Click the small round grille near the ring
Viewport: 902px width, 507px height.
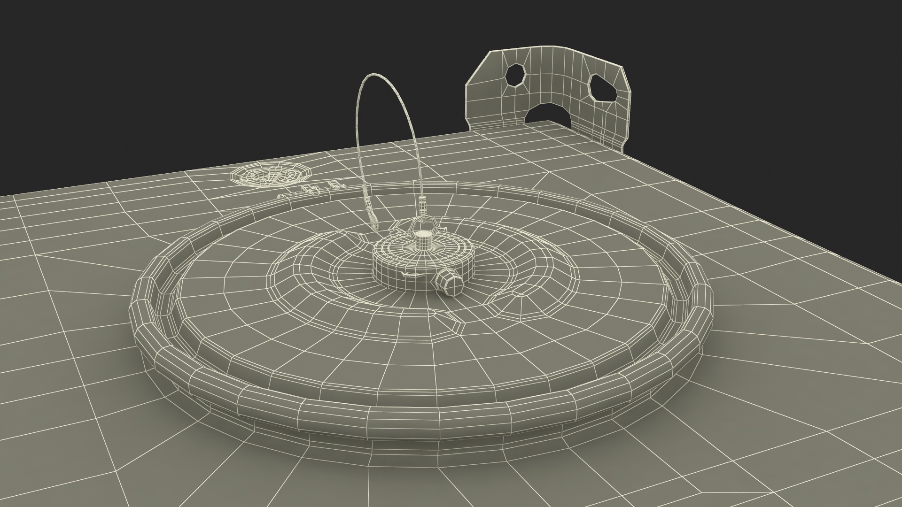270,174
